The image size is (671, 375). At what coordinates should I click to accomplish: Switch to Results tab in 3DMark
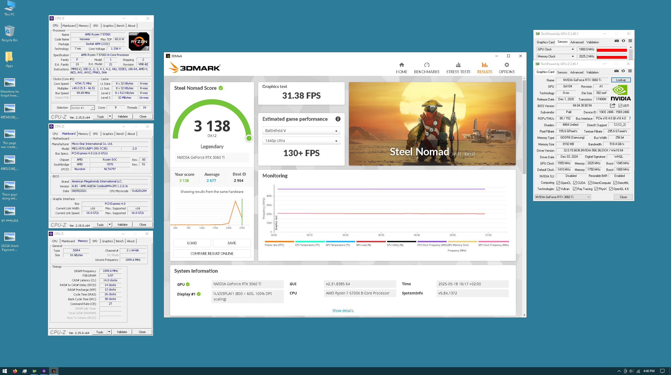484,68
